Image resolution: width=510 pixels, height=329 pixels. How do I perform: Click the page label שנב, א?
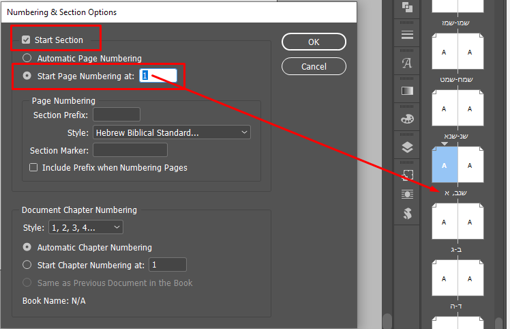(455, 193)
